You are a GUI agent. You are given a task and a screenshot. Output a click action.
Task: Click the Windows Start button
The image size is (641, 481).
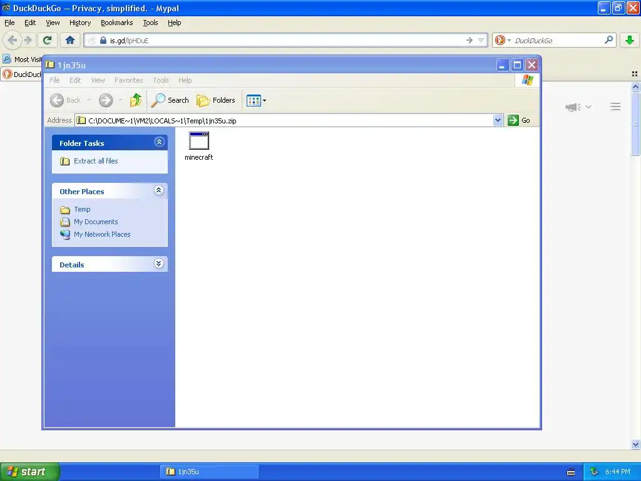30,472
